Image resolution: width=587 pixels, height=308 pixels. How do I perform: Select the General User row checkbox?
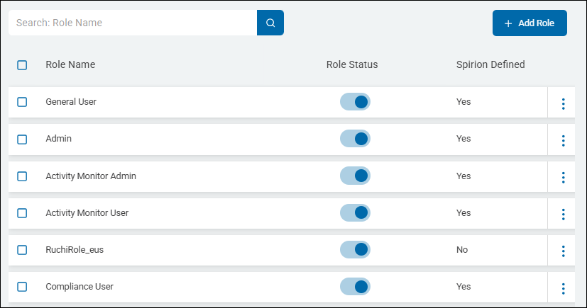(x=22, y=102)
